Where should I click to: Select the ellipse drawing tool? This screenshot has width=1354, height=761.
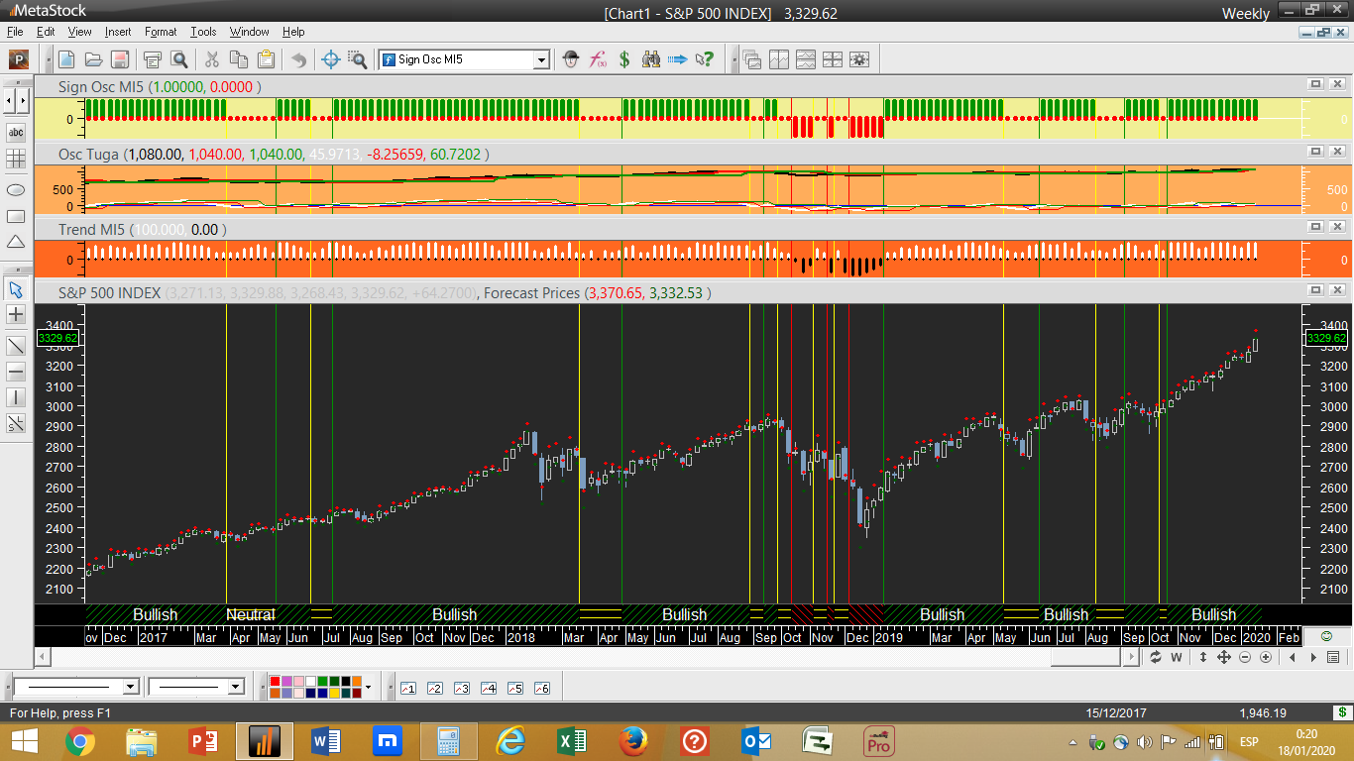[x=16, y=189]
